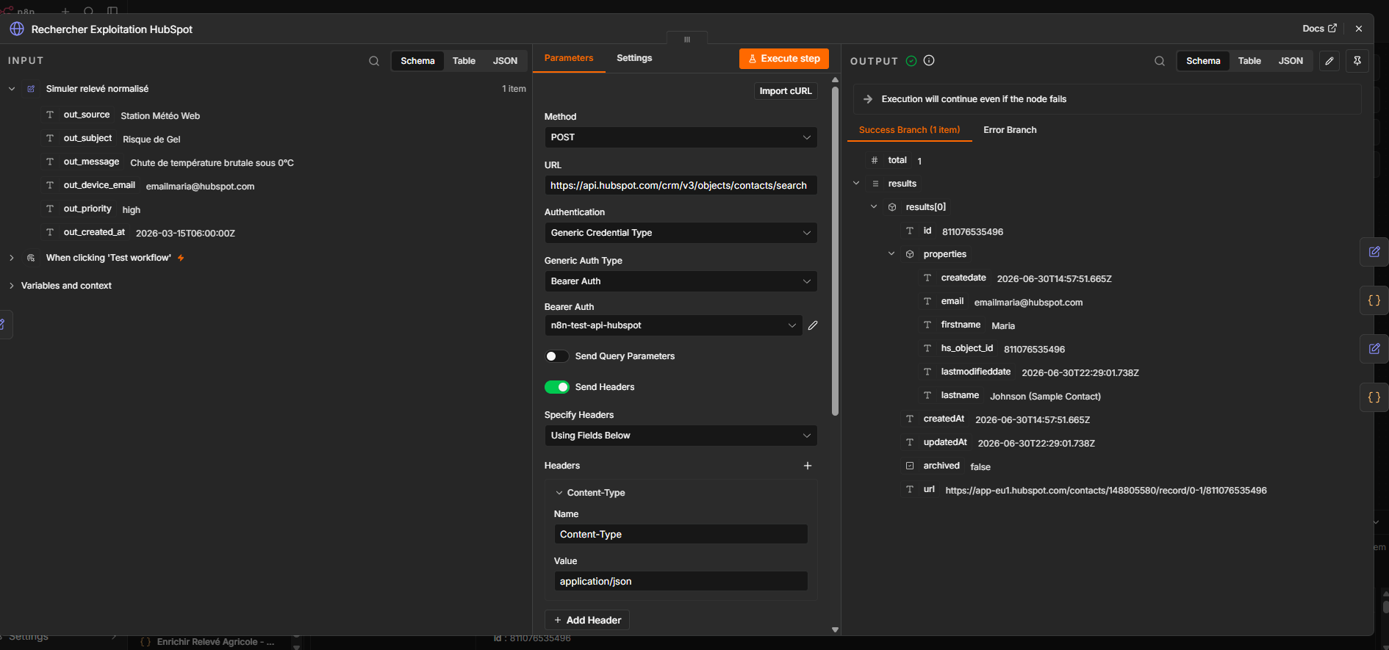This screenshot has height=650, width=1389.
Task: Click the globe icon beside node title
Action: pyautogui.click(x=17, y=29)
